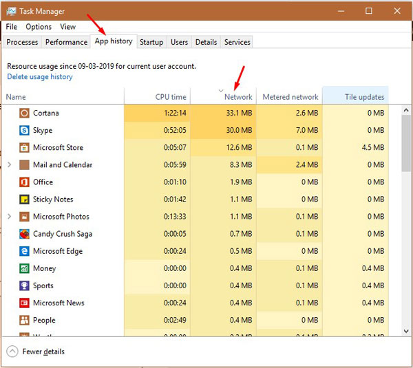Select the Sticky Notes icon
The height and width of the screenshot is (368, 413).
coord(24,199)
